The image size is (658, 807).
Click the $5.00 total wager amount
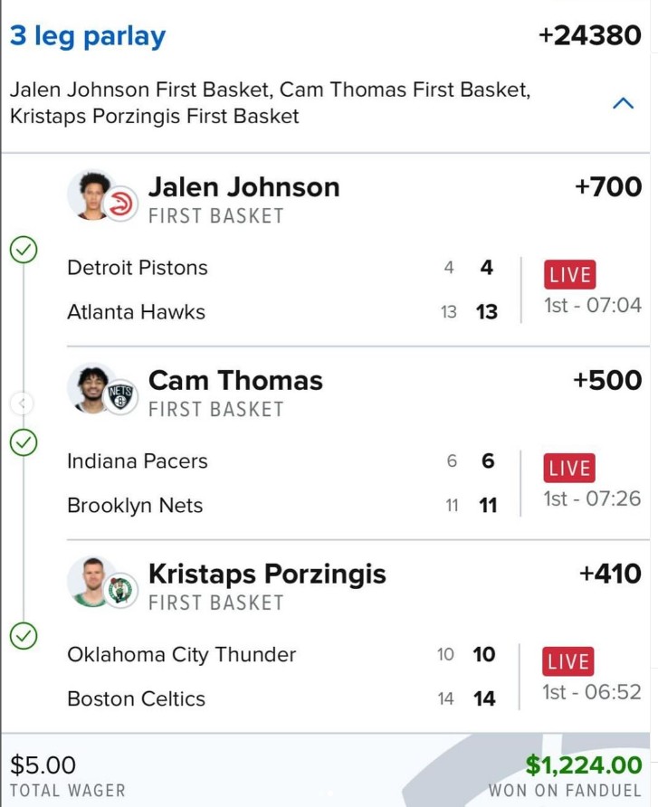43,765
